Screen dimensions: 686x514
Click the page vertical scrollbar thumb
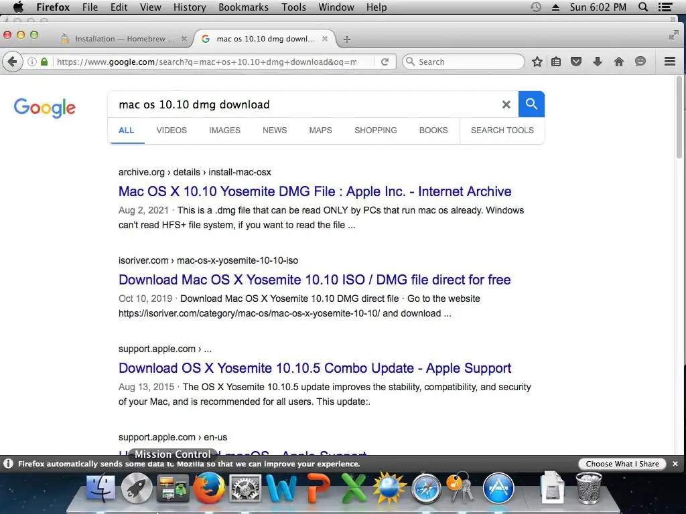pyautogui.click(x=679, y=117)
